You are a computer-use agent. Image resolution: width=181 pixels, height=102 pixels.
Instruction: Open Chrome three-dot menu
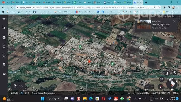[178, 7]
